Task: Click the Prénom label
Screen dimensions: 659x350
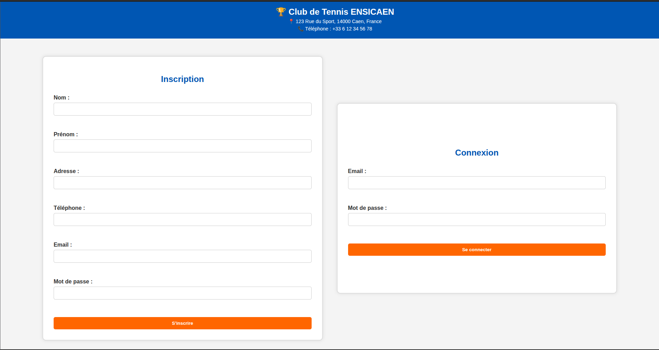Action: click(66, 134)
